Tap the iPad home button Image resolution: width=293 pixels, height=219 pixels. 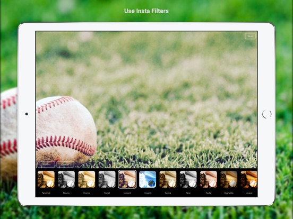click(266, 114)
